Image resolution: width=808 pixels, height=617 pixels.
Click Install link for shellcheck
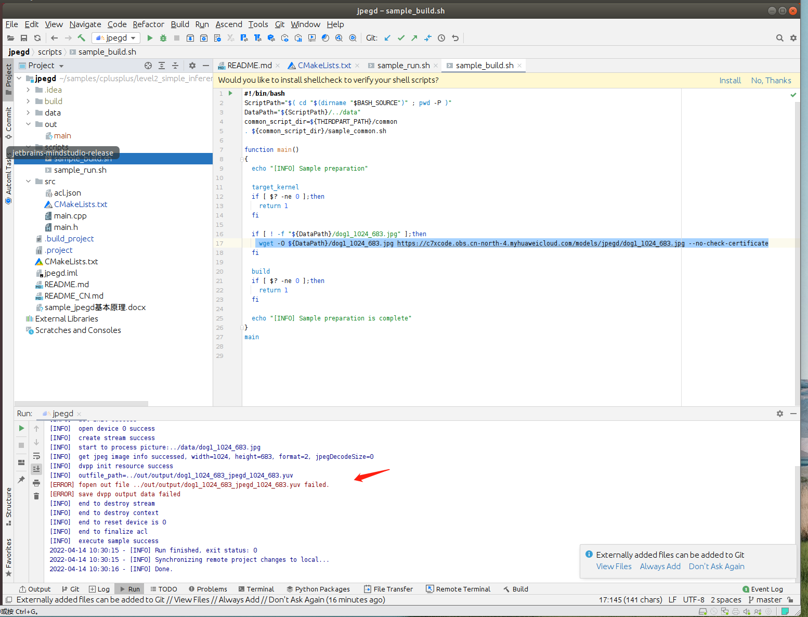[729, 81]
